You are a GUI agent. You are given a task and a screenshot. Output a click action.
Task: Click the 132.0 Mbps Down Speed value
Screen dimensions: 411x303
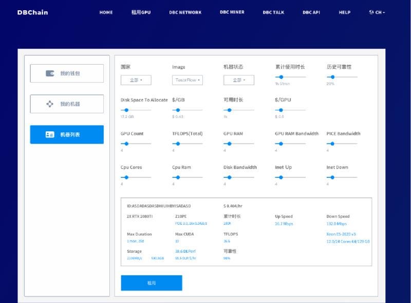coord(337,224)
